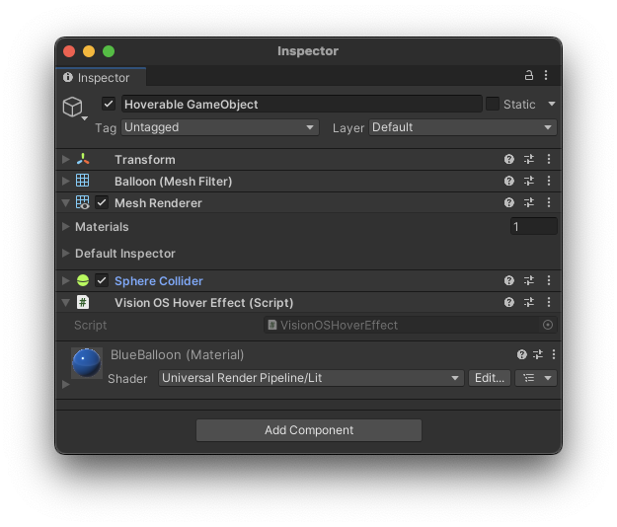
Task: Click the Add Component button
Action: click(308, 430)
